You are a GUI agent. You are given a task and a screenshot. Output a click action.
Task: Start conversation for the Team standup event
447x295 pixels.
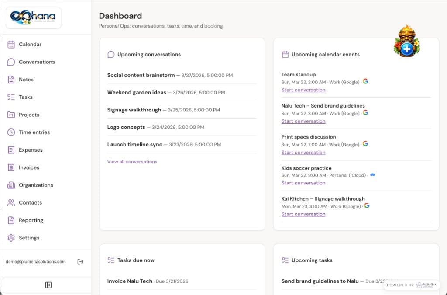click(x=303, y=90)
